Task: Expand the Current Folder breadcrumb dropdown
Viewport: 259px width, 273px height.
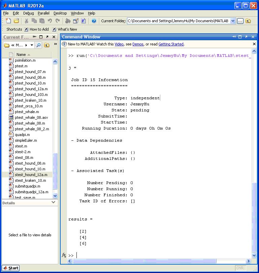Action: pyautogui.click(x=32, y=45)
